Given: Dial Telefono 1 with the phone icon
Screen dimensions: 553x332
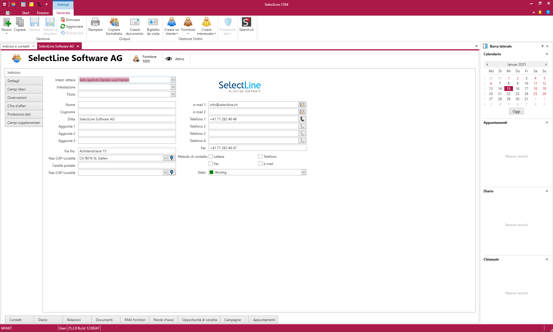Looking at the screenshot, I should point(302,119).
